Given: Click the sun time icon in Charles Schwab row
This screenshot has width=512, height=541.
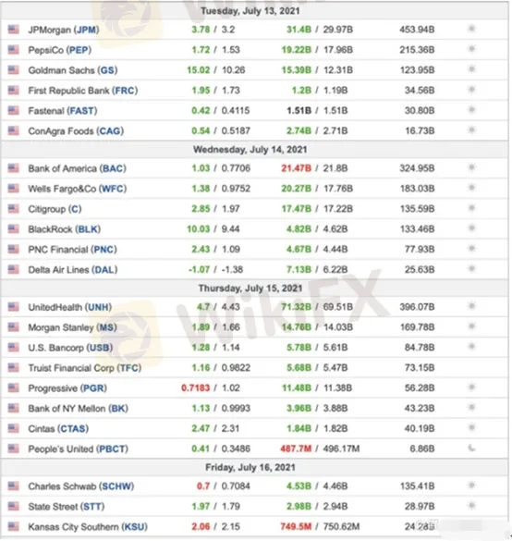Looking at the screenshot, I should pos(471,486).
